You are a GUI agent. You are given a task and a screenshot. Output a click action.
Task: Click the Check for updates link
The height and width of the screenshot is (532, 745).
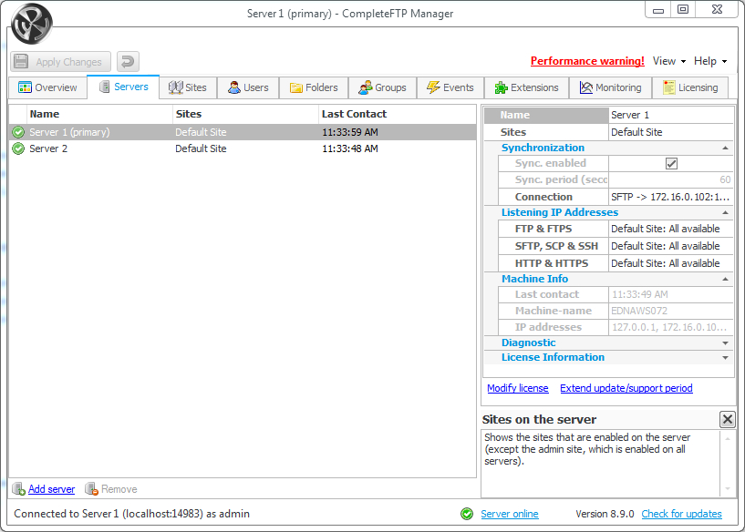pos(681,514)
